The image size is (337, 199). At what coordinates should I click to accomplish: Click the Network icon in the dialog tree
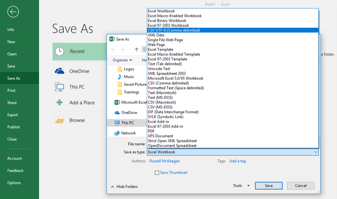click(117, 133)
